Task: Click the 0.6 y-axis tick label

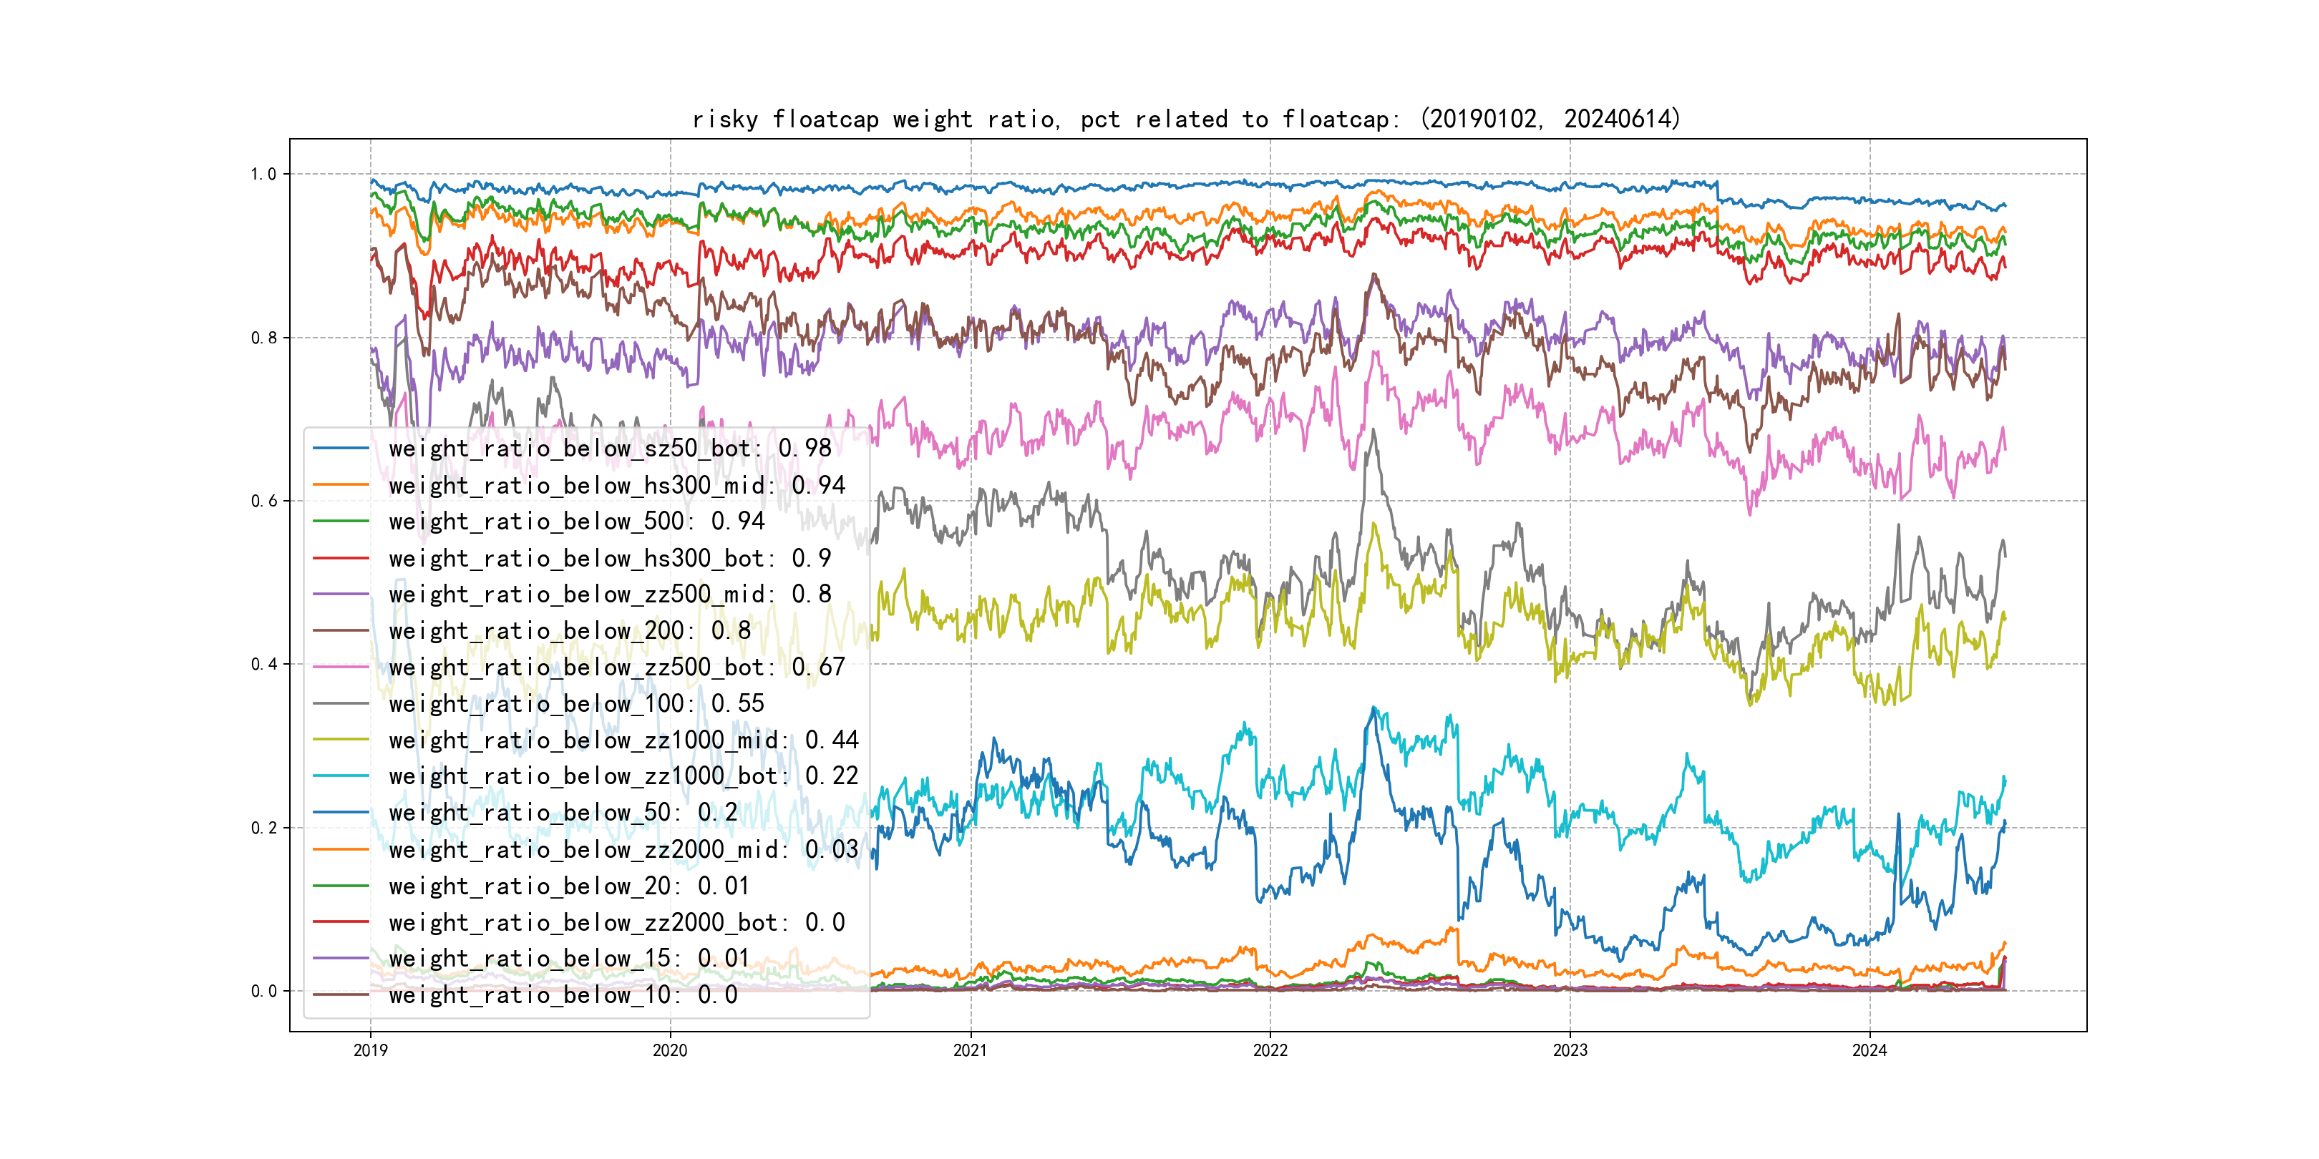Action: click(263, 502)
